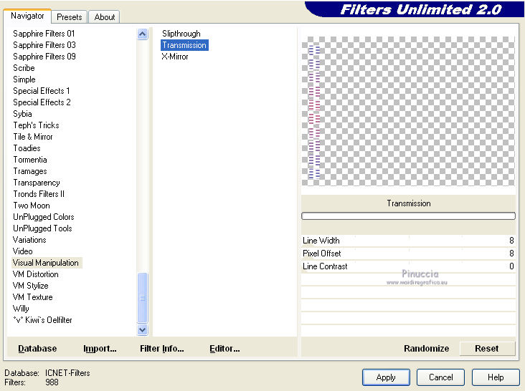Select the Tormentia category
This screenshot has height=391, width=525.
30,160
